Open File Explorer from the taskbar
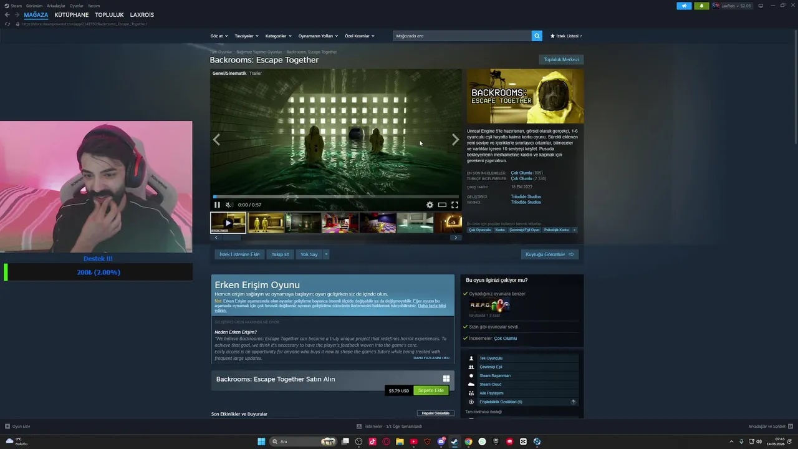 [x=400, y=442]
